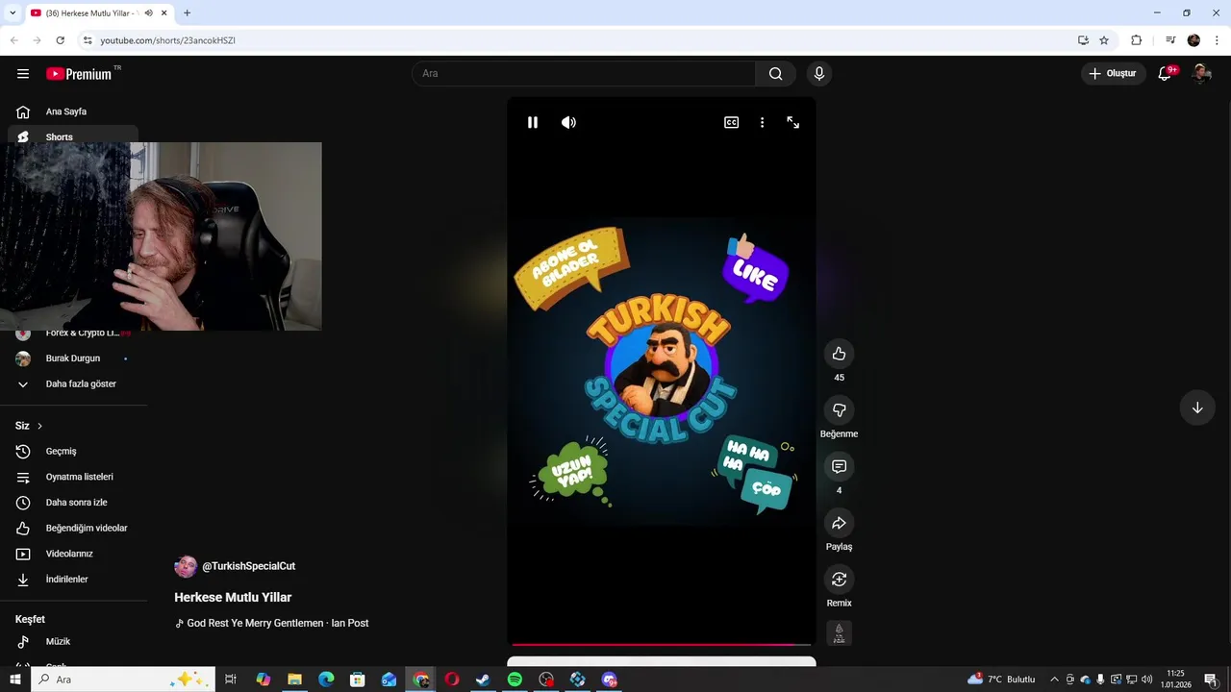Open the Short's three-dot more options menu
The height and width of the screenshot is (692, 1231).
(762, 122)
